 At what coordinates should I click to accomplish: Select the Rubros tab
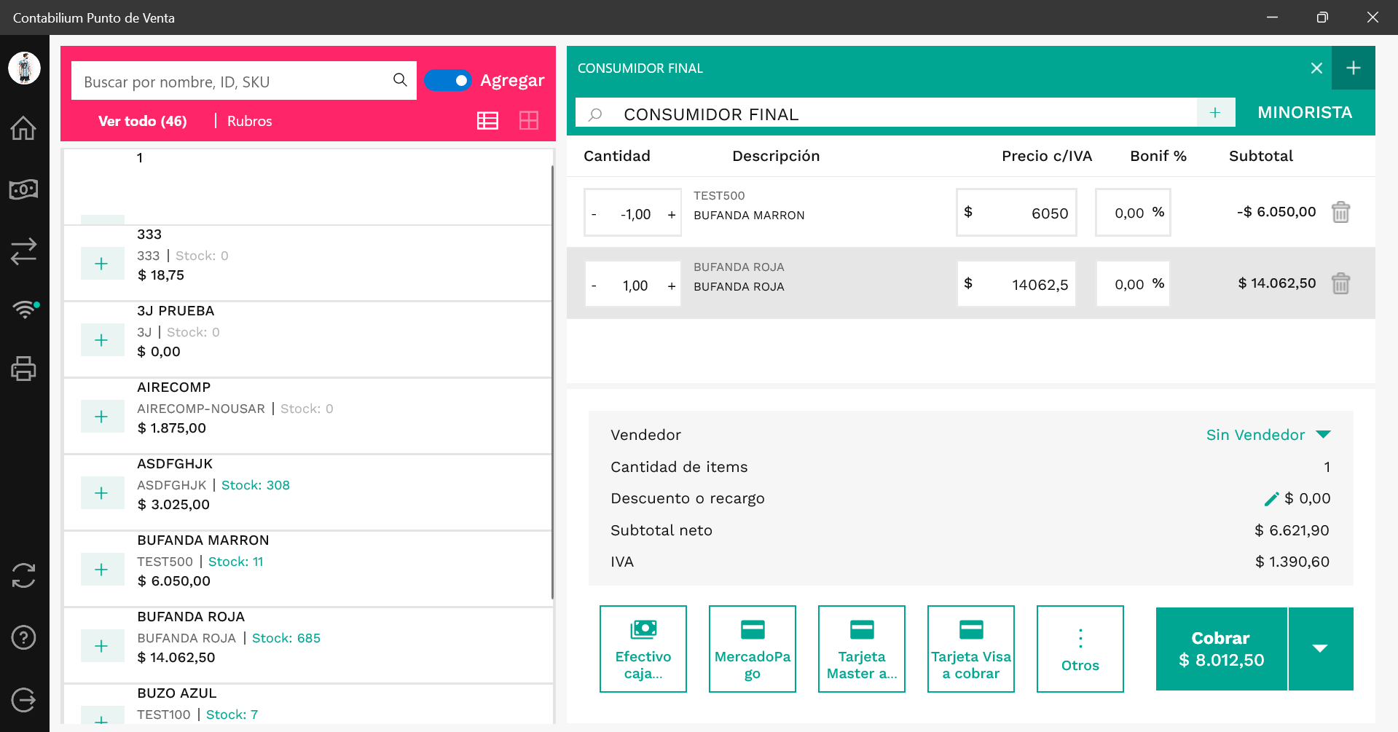(x=249, y=121)
